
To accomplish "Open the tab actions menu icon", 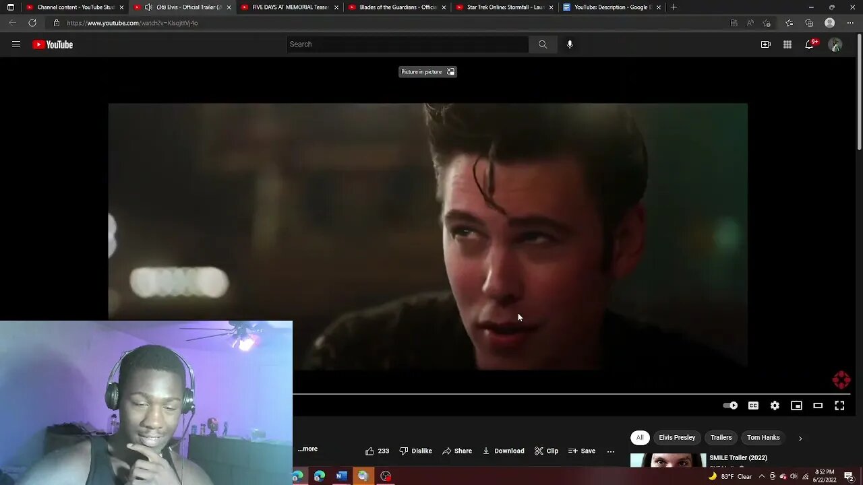I will tap(11, 7).
